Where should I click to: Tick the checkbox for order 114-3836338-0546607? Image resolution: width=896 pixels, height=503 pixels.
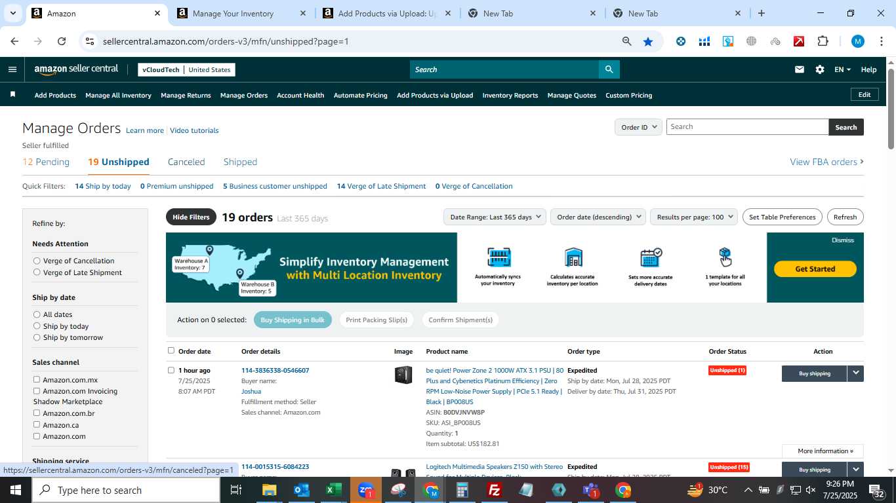click(x=171, y=370)
